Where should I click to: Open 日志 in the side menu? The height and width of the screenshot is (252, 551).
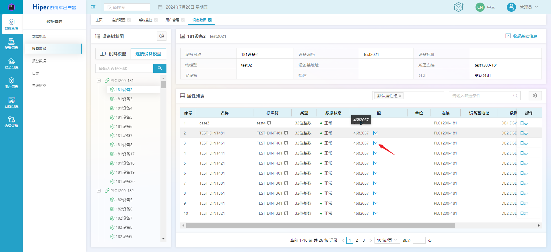[36, 73]
